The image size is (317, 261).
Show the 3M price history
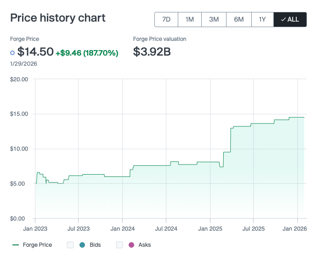click(214, 19)
